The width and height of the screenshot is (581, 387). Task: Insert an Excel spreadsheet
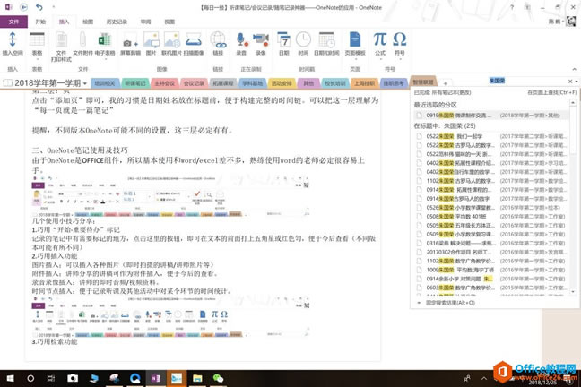coord(105,44)
